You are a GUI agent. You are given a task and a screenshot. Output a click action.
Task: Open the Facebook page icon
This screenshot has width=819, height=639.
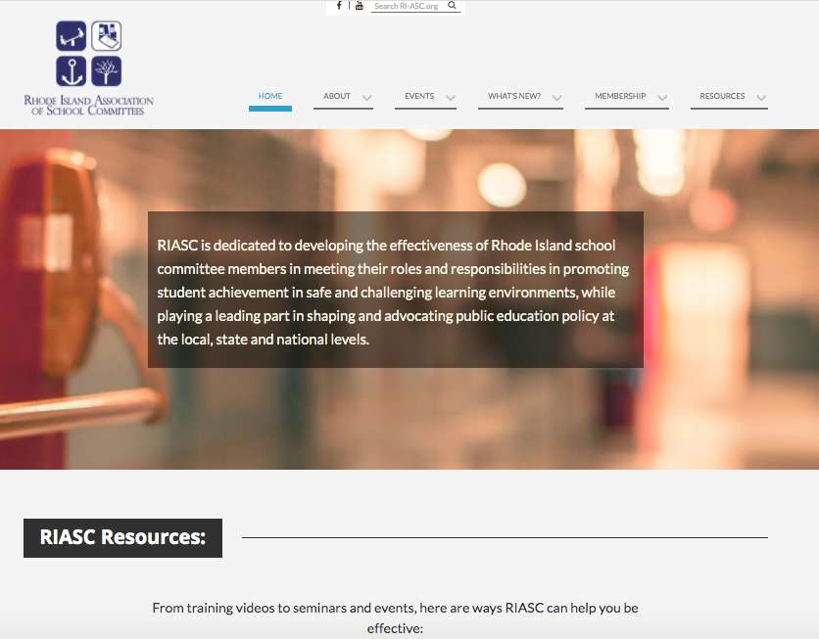(339, 6)
